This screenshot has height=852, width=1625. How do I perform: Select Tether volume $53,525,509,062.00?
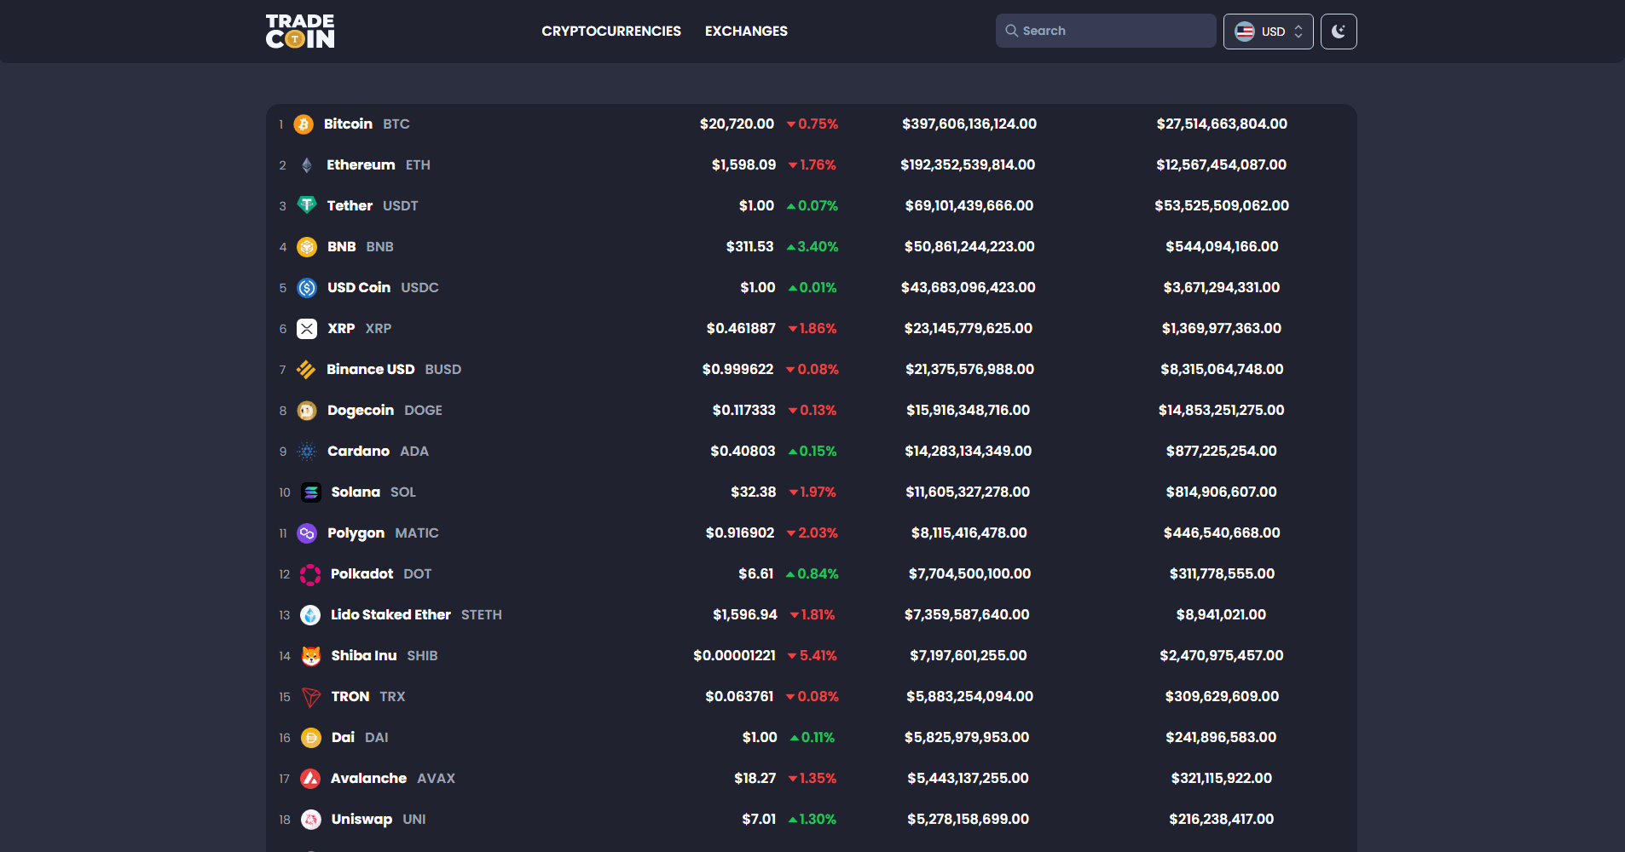1222,205
